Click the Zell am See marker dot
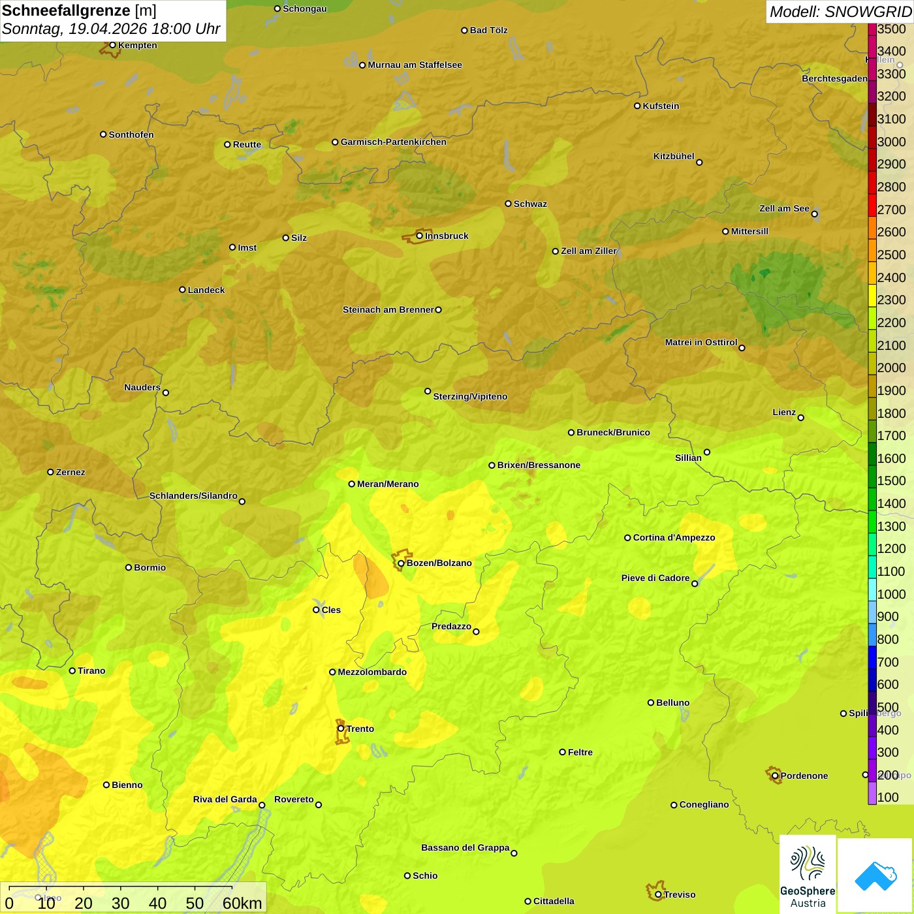Screen dimensions: 914x914 click(x=814, y=213)
